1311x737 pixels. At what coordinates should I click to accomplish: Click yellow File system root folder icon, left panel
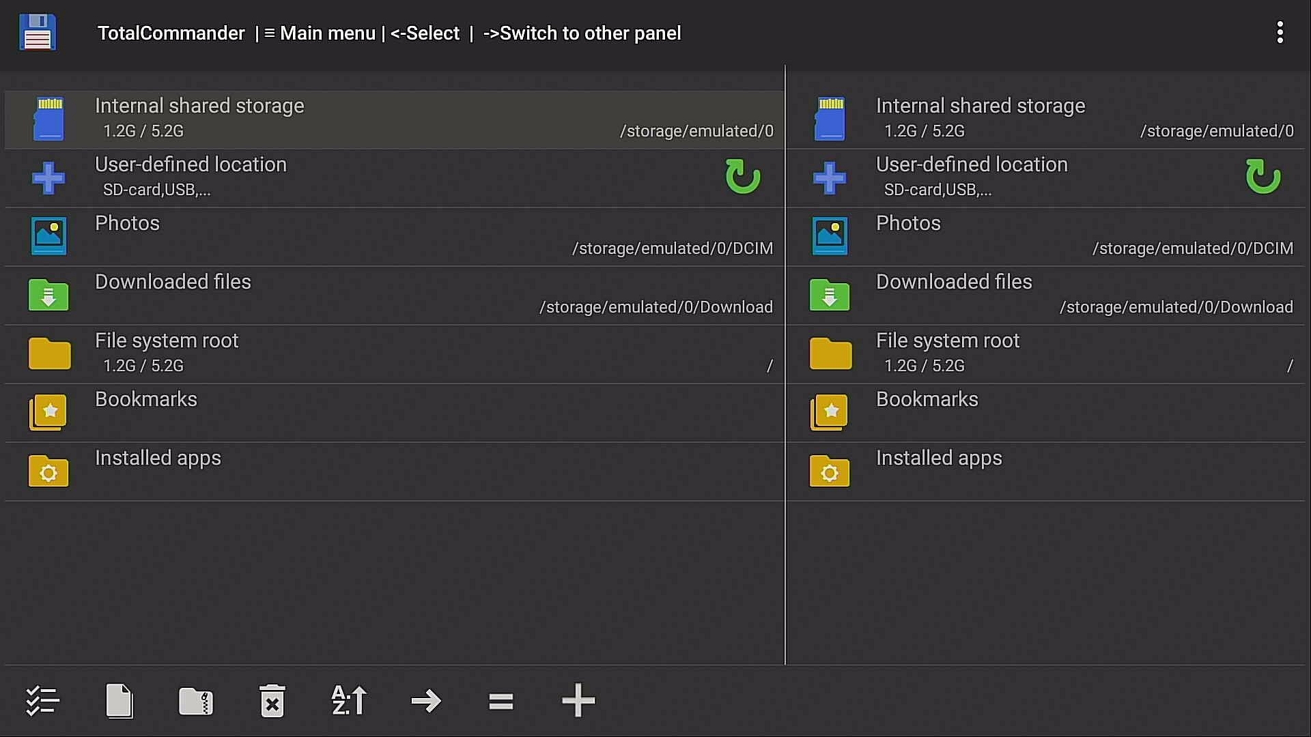coord(49,353)
